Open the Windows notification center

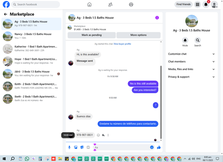pyautogui.click(x=217, y=159)
